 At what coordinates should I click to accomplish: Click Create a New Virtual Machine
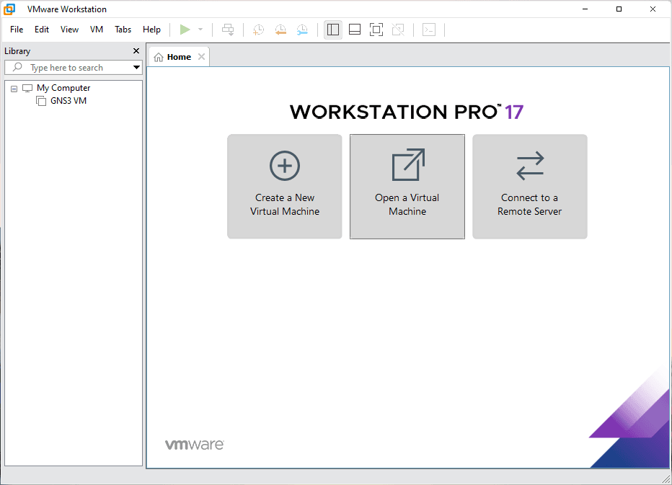(x=285, y=186)
